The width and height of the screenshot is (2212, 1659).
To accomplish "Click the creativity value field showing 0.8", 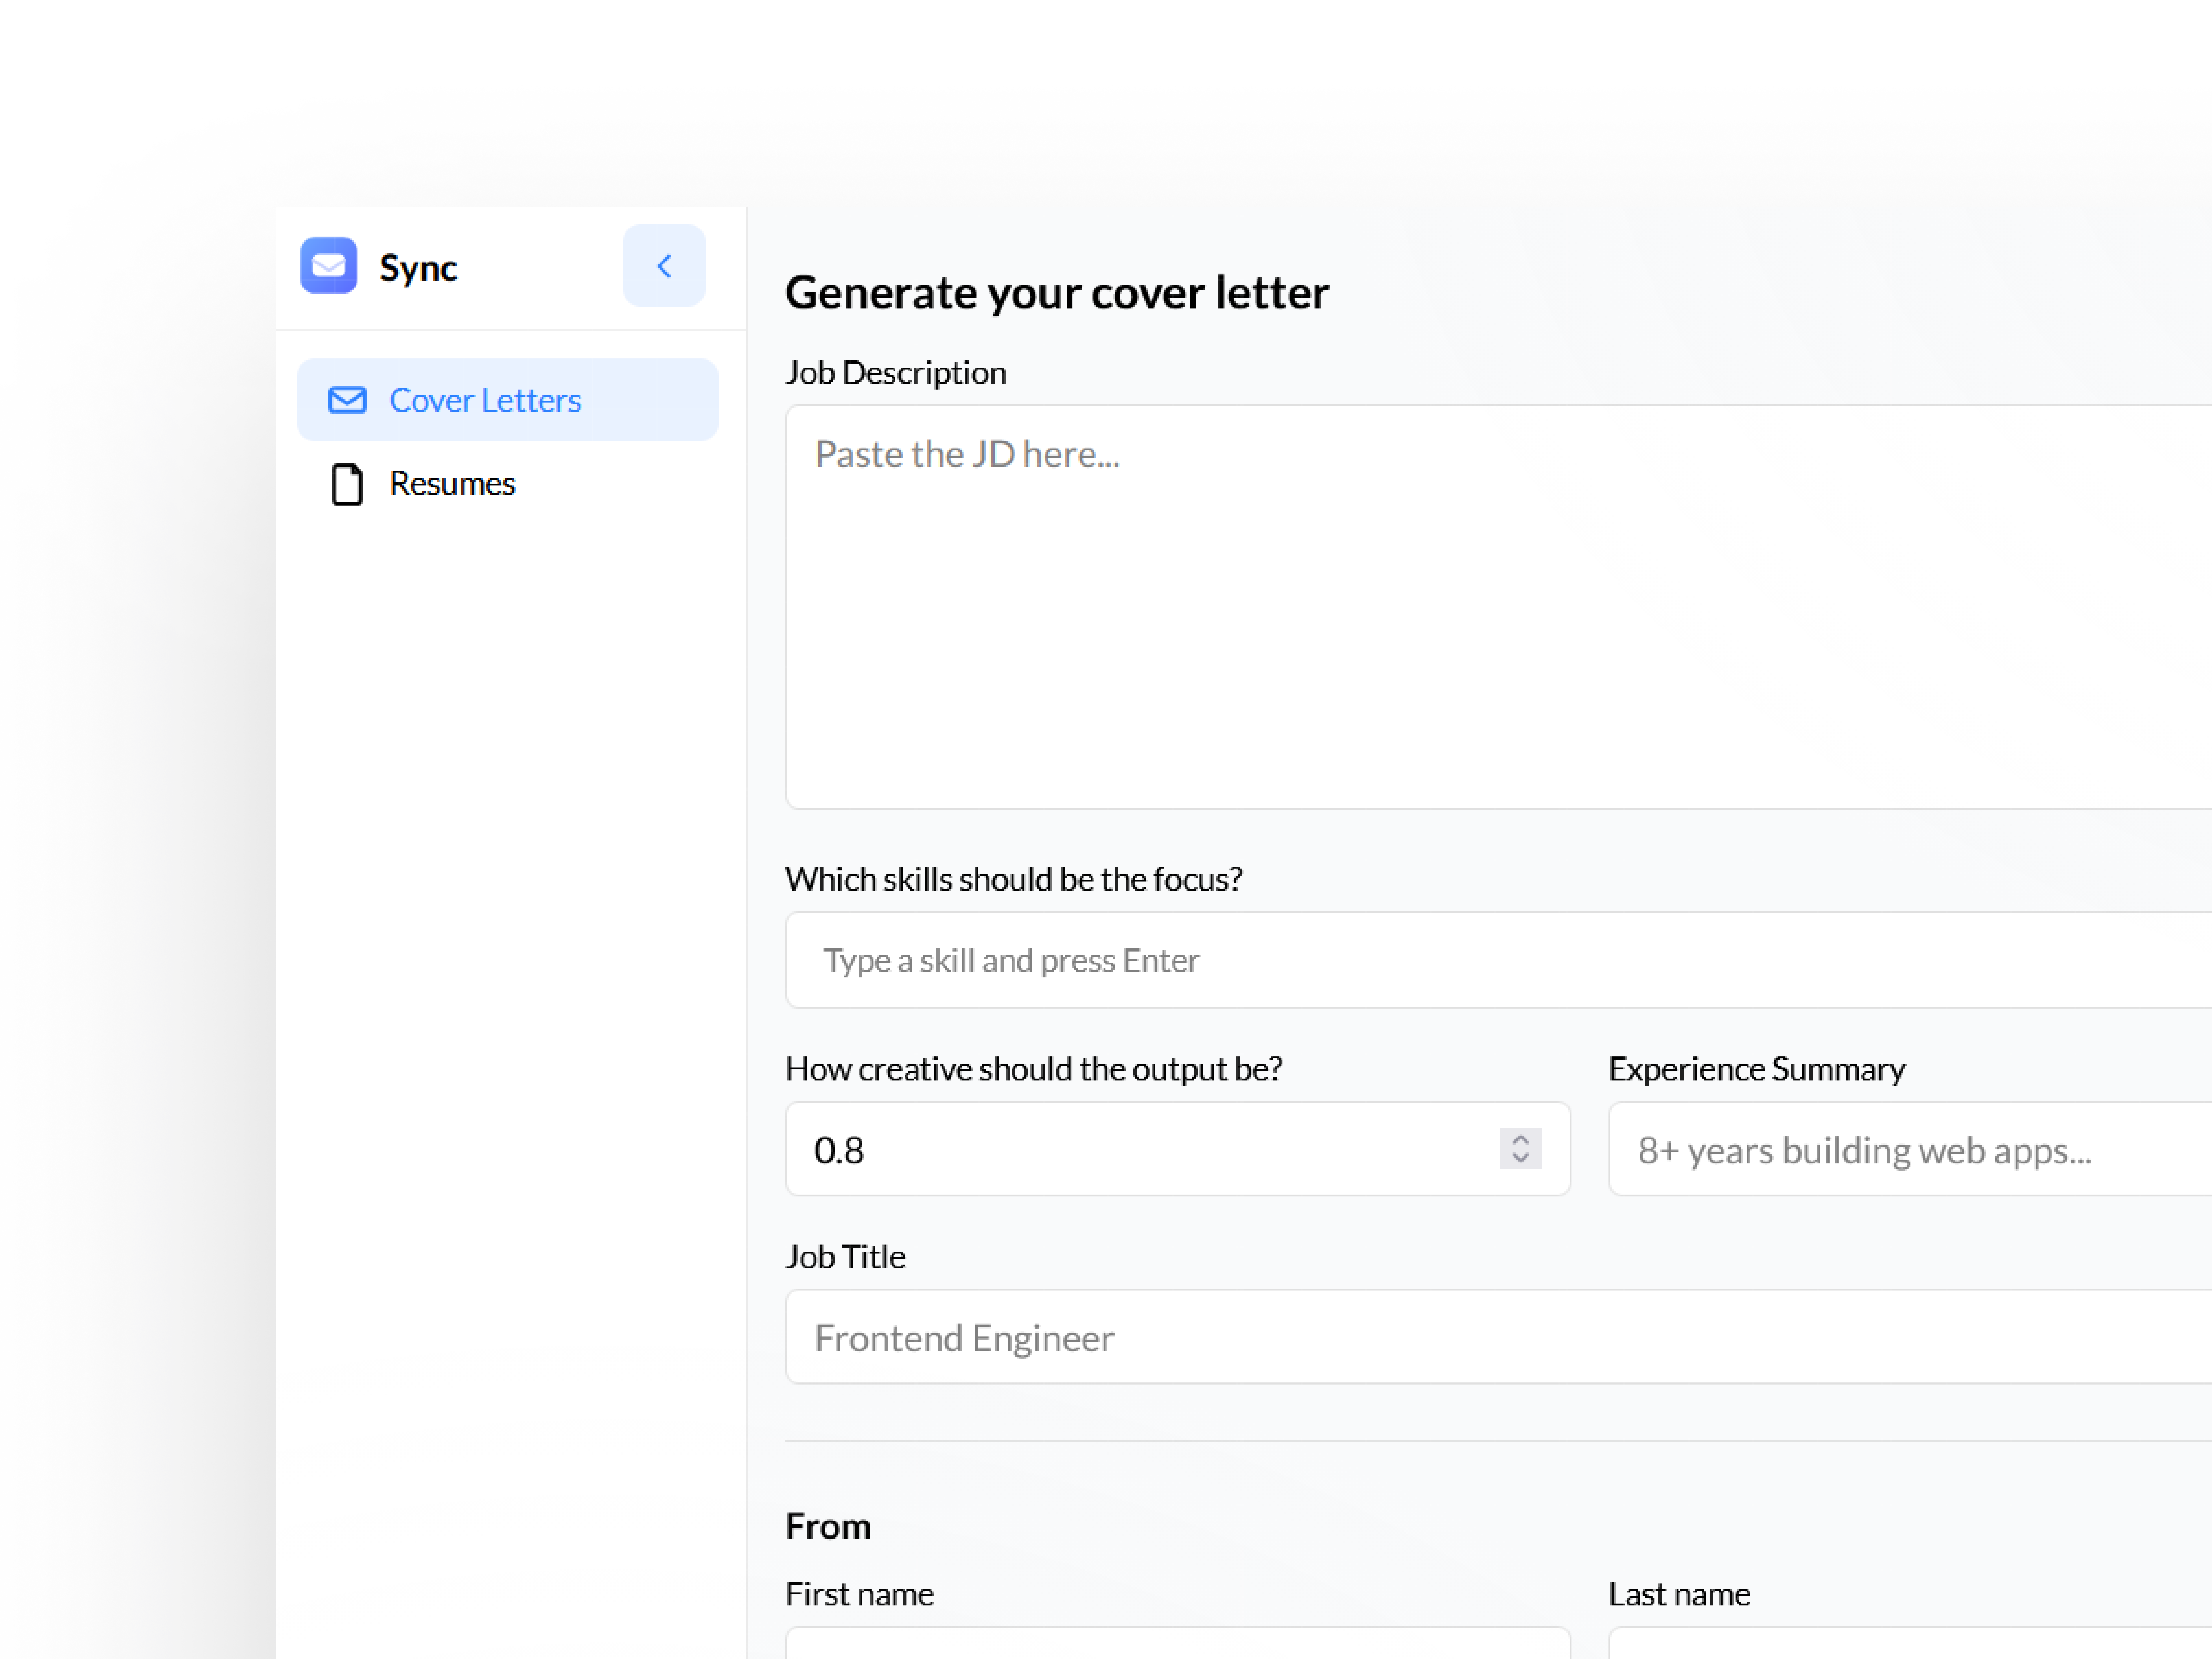I will (1178, 1149).
